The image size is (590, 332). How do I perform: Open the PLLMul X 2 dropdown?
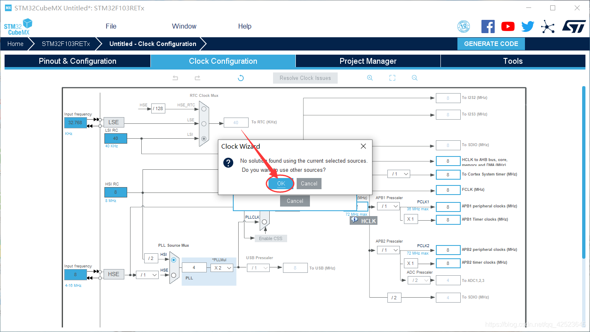tap(222, 268)
